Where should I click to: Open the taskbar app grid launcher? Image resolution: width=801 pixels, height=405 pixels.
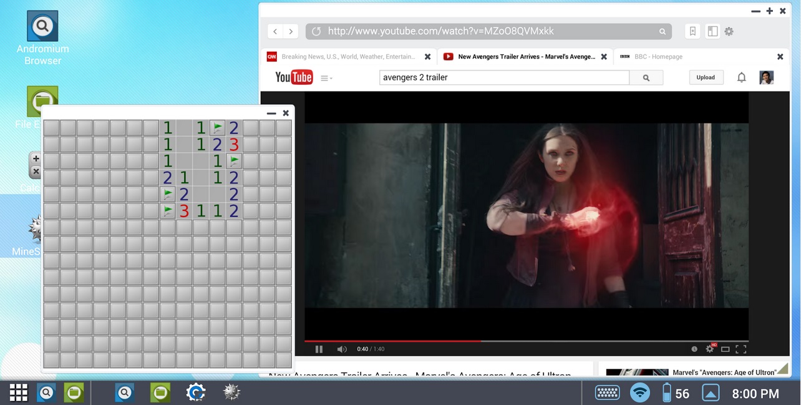point(19,393)
